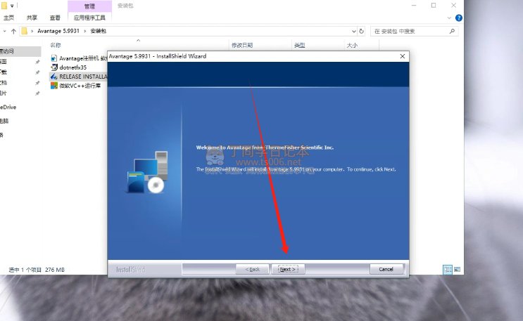Go up one folder with up arrow
The width and height of the screenshot is (523, 321).
click(13, 32)
